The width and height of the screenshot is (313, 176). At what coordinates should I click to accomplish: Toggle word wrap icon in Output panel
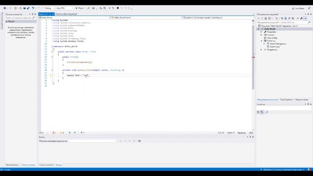pos(139,141)
